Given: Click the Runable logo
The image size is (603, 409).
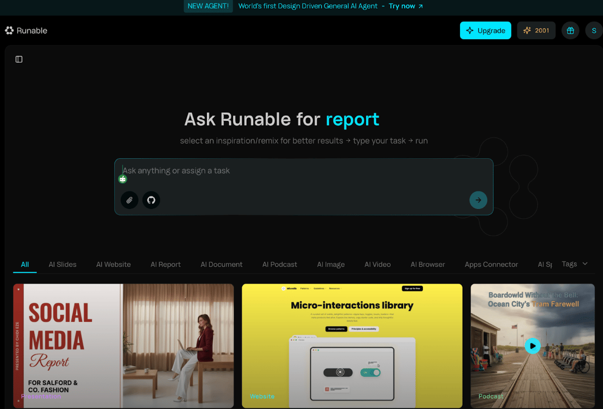Looking at the screenshot, I should [26, 30].
